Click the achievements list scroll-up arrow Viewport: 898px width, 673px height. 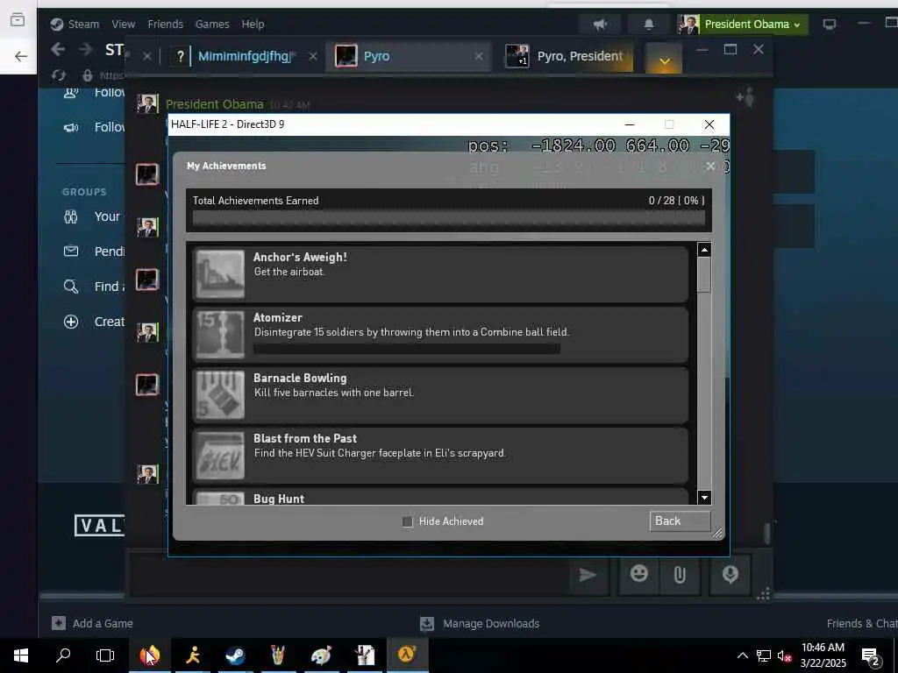[x=704, y=250]
